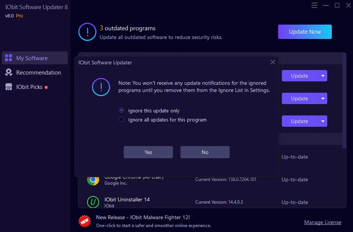The height and width of the screenshot is (232, 353).
Task: Click the red New Release badge icon
Action: pyautogui.click(x=84, y=221)
